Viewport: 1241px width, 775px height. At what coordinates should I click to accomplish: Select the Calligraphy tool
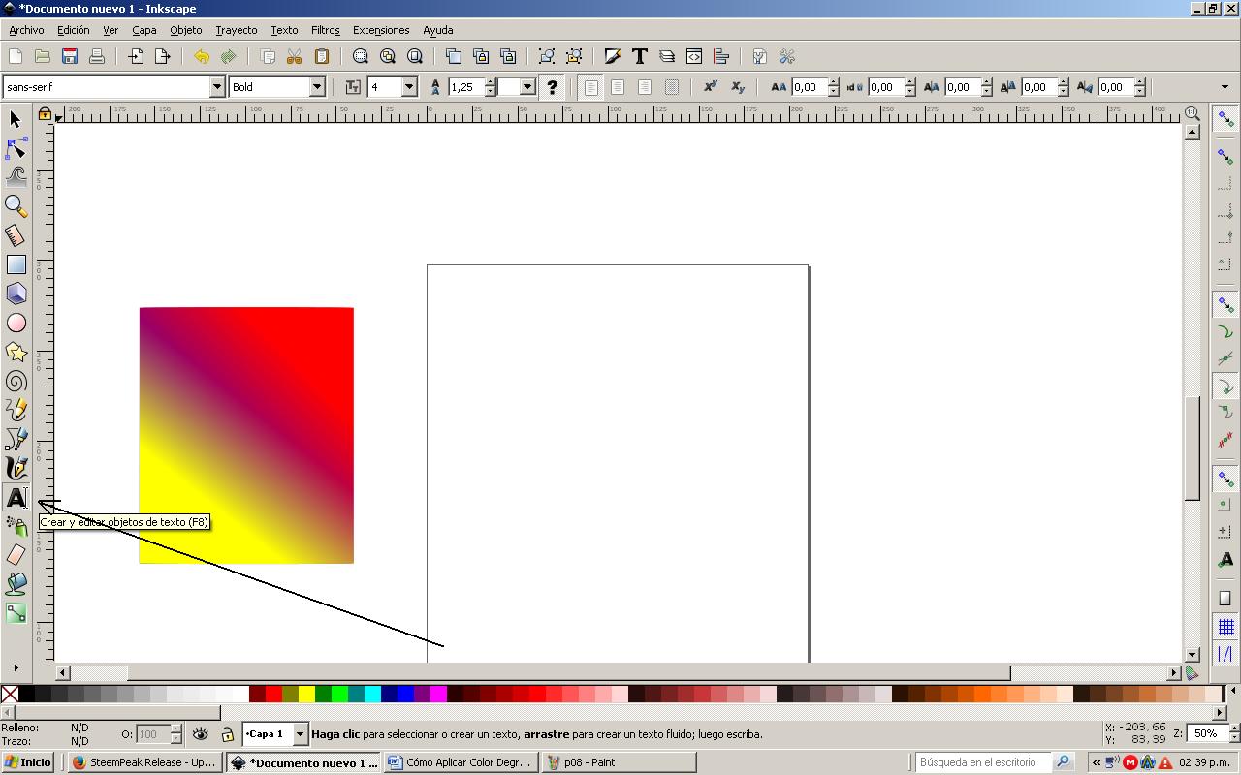click(x=16, y=468)
